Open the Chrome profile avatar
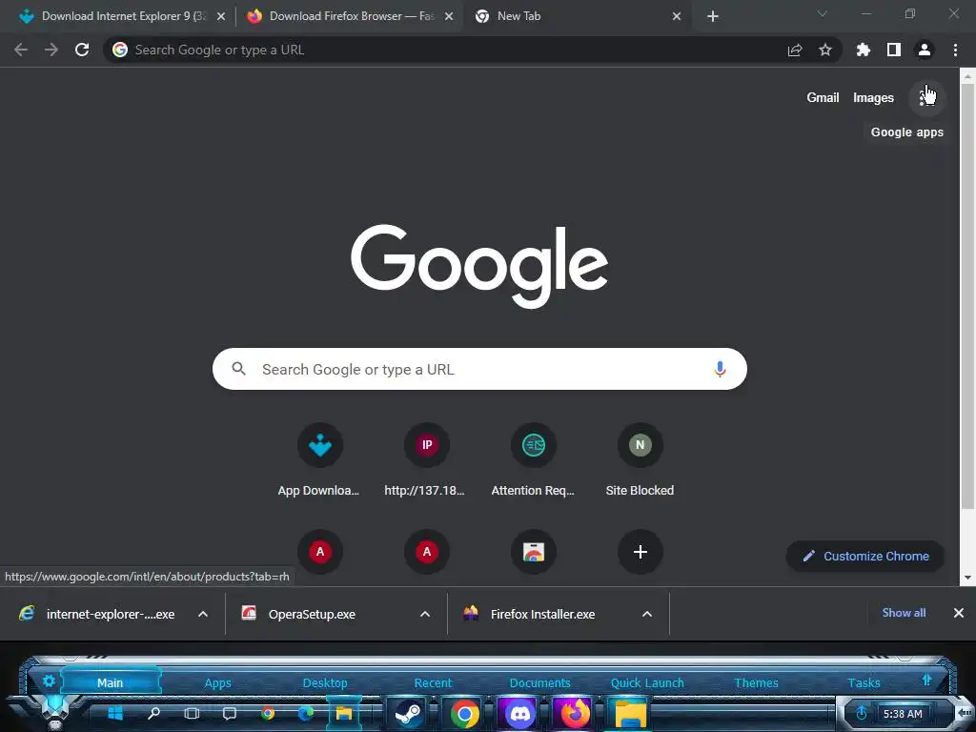The width and height of the screenshot is (976, 732). tap(925, 50)
